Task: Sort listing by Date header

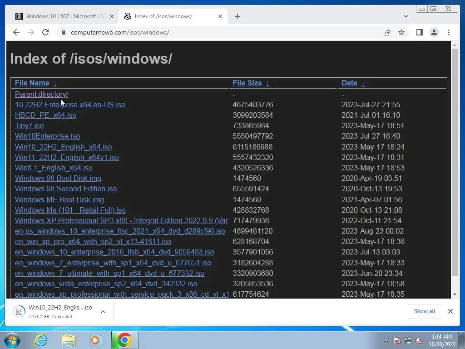Action: pos(349,83)
